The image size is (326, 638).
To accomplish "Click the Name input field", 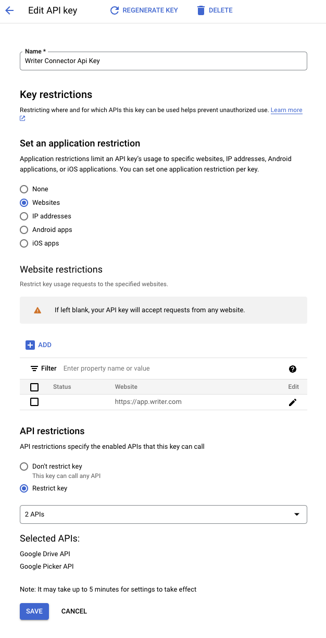I will (x=164, y=61).
